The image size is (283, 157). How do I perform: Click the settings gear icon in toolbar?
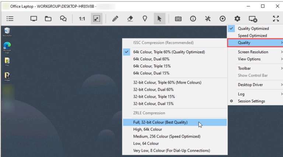pos(237,18)
